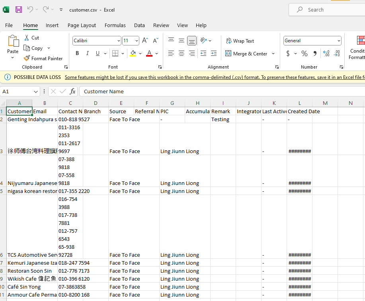
Task: Select Middle Align icon
Action: click(x=182, y=41)
